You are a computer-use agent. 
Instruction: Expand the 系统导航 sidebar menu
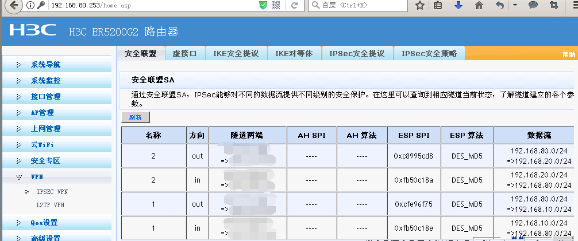[57, 65]
